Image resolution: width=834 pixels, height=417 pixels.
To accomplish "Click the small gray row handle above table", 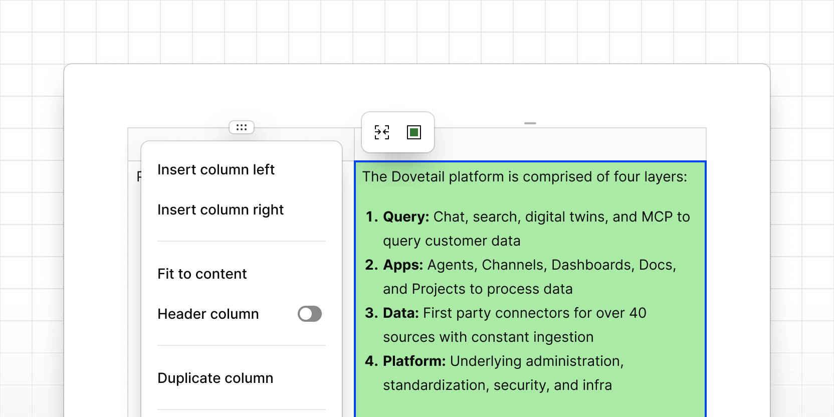I will 530,123.
